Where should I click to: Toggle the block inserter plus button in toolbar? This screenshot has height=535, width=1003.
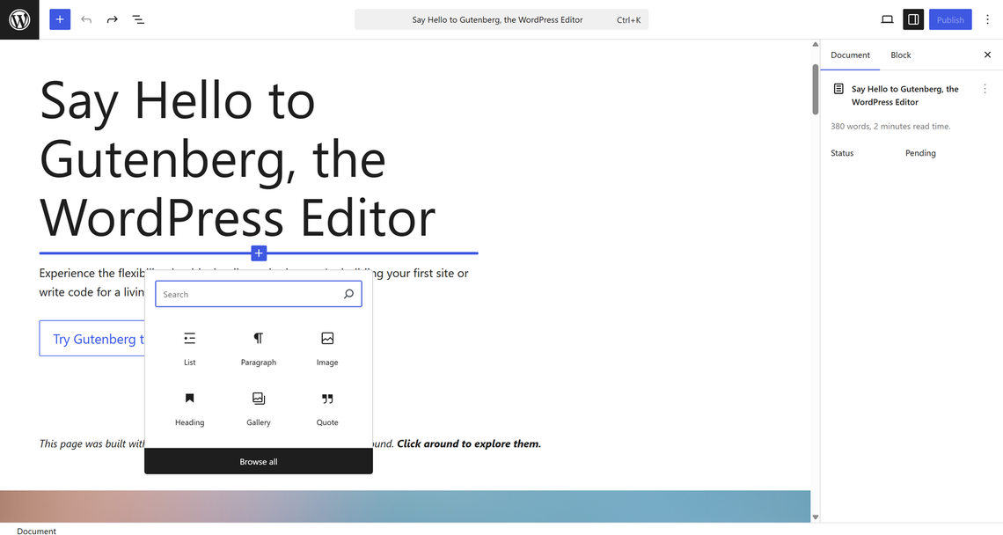[60, 19]
